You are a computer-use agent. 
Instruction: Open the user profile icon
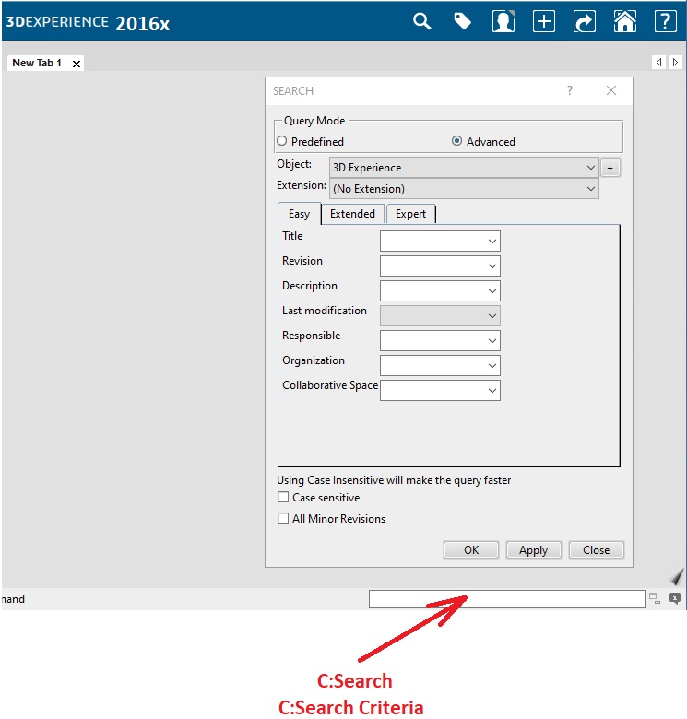(x=503, y=21)
